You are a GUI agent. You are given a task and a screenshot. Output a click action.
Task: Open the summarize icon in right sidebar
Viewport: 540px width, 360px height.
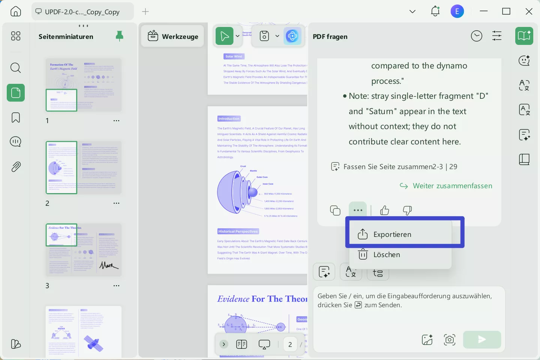tap(524, 135)
